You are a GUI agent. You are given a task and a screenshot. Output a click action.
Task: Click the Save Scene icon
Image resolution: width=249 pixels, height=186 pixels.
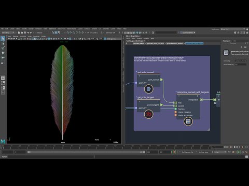coord(25,33)
